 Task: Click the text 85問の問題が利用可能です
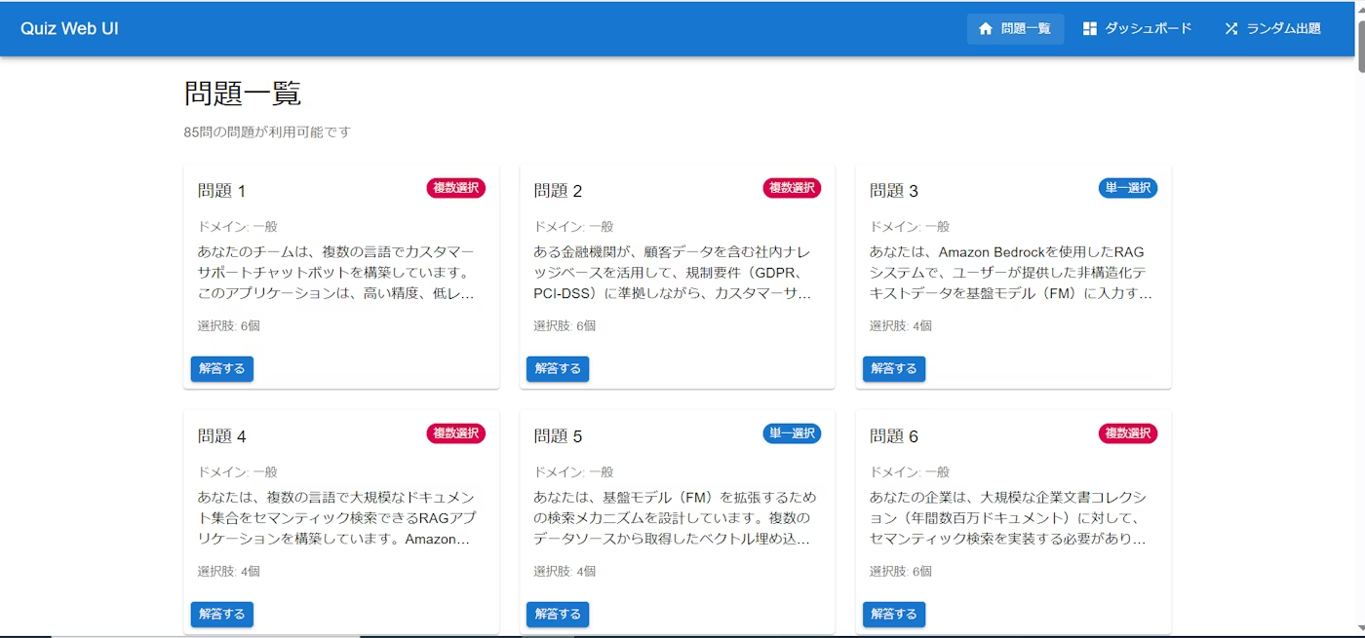pos(267,131)
